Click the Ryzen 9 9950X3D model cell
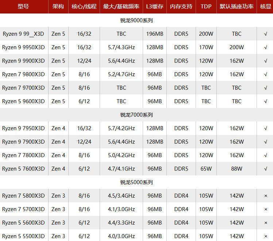 [x=23, y=47]
